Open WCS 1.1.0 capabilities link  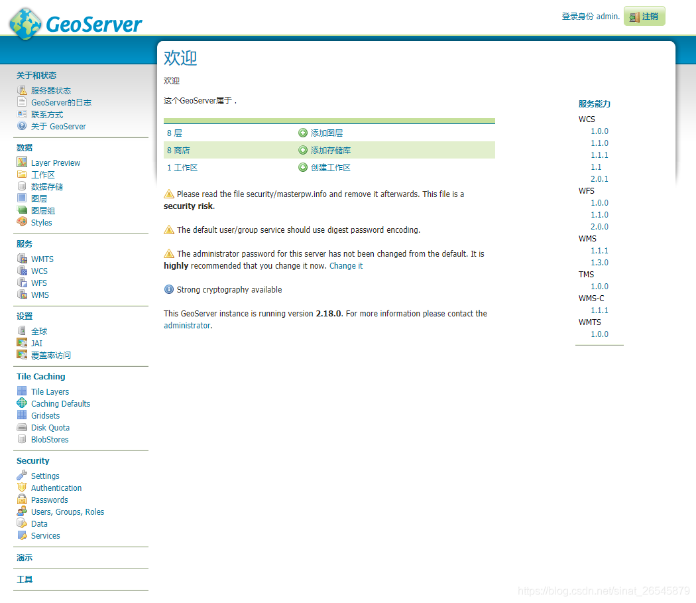pyautogui.click(x=599, y=143)
